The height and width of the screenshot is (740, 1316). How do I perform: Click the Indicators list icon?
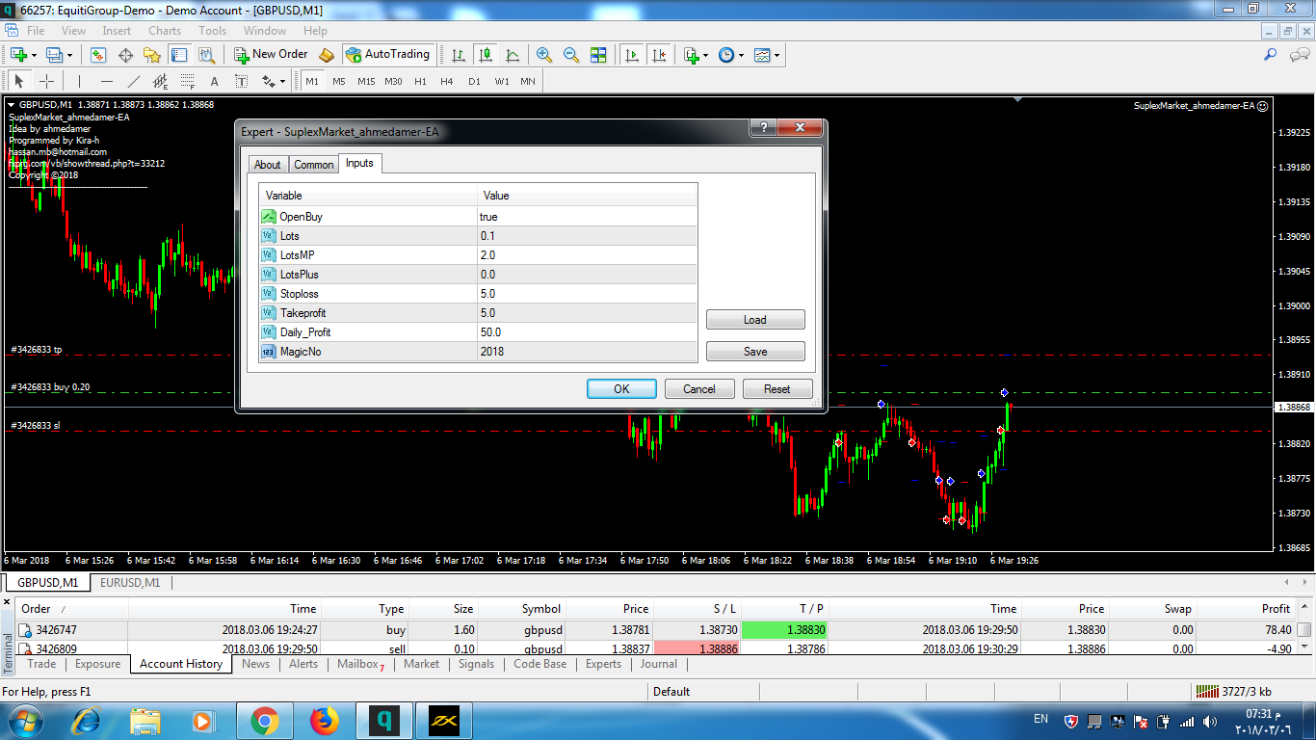point(692,55)
